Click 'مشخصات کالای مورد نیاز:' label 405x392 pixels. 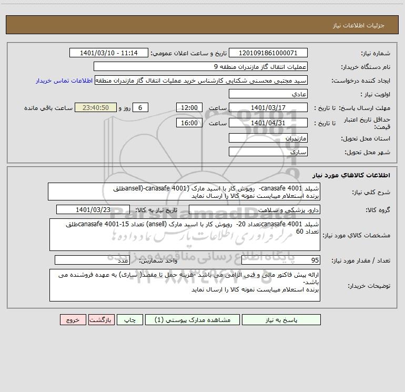(357, 235)
